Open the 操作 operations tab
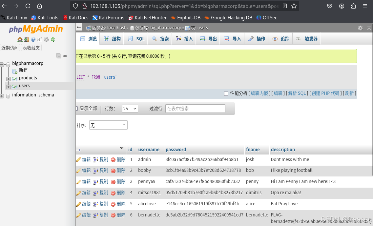Viewport: 373px width, 226px height. [x=257, y=39]
